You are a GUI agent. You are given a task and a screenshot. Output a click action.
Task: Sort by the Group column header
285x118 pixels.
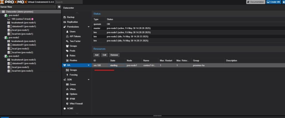click(208, 61)
